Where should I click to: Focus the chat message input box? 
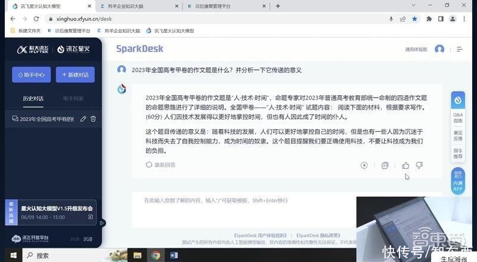pos(243,210)
